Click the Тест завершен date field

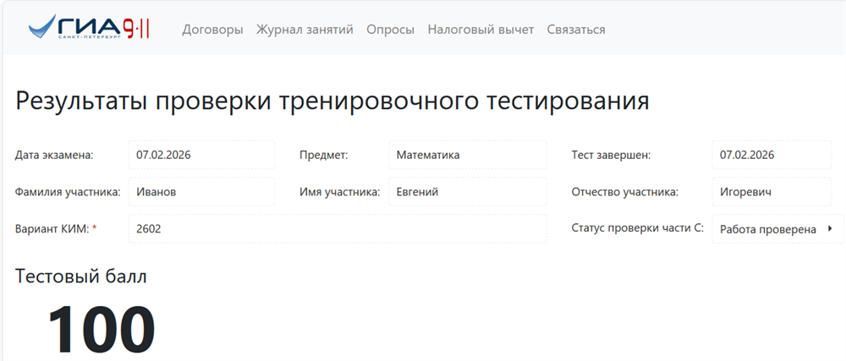pos(772,156)
